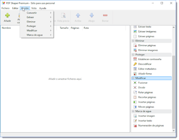
Task: Click the sidebar vertical scrollbar thumb
Action: [x=174, y=92]
